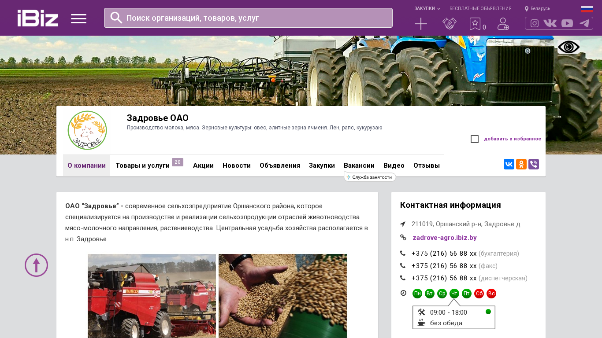Open the VK header icon
602x338 pixels.
(x=550, y=23)
